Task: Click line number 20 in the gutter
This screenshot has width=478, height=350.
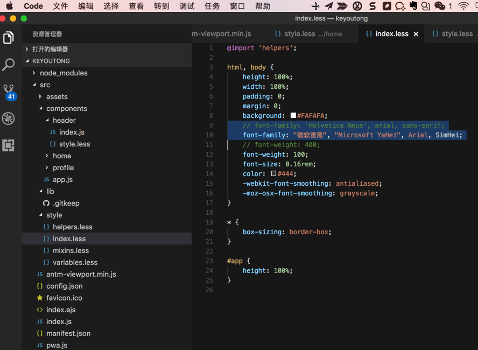Action: (209, 232)
